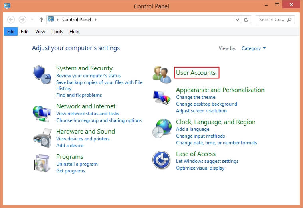303x208 pixels.
Task: Click the Programs disc box icon
Action: point(41,163)
